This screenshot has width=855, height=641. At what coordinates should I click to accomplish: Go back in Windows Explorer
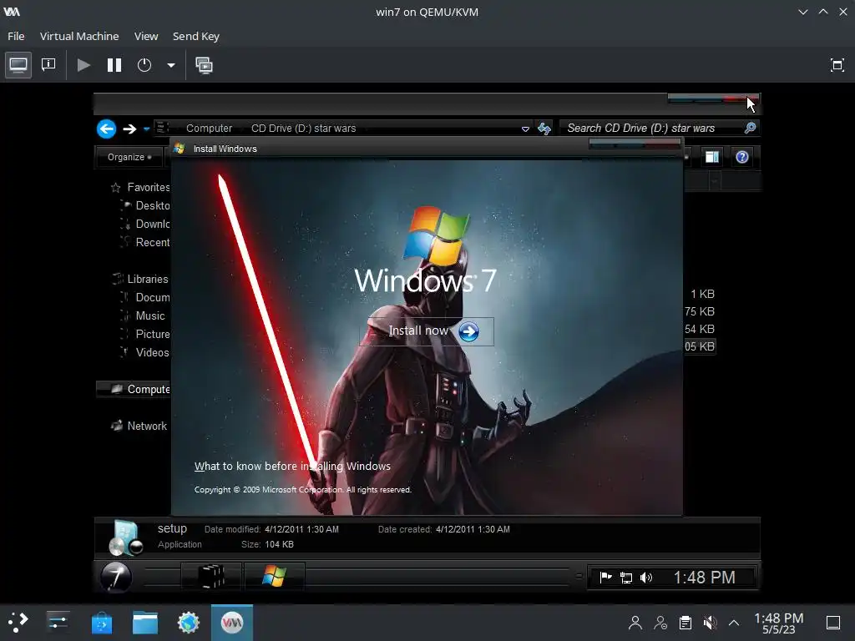[107, 129]
